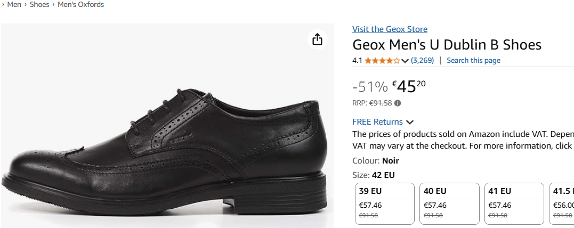
Task: Expand the rating breakdown chevron beside the stars
Action: coord(405,61)
